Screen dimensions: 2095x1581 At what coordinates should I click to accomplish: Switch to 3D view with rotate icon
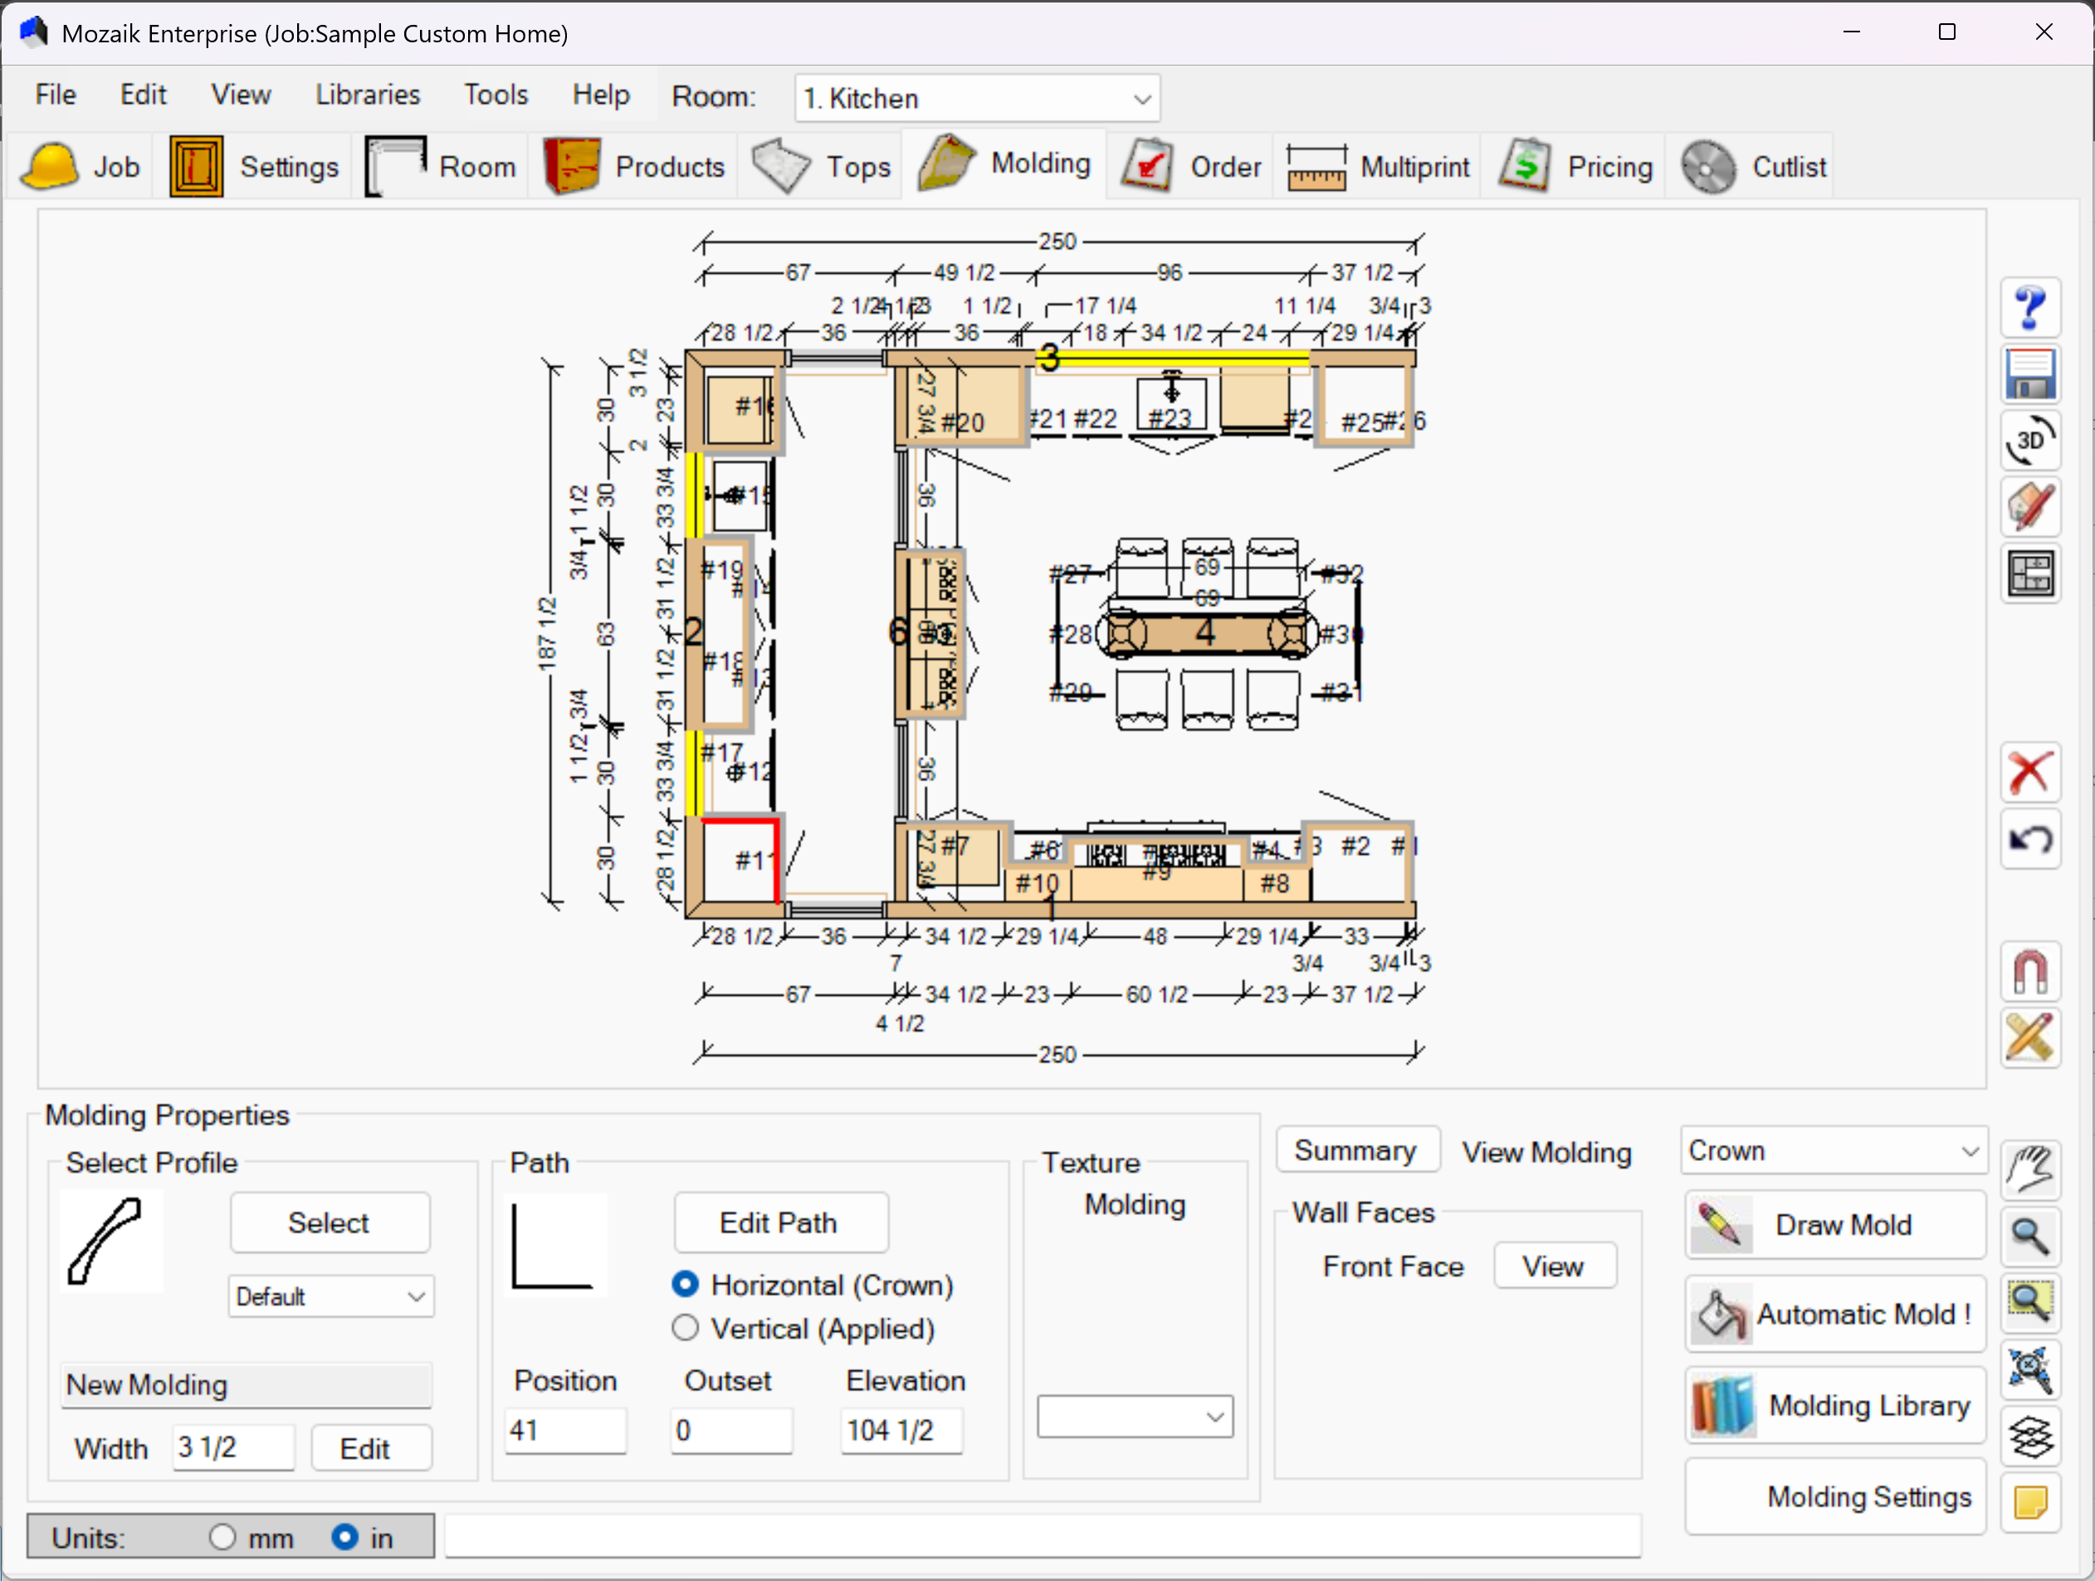[2029, 440]
